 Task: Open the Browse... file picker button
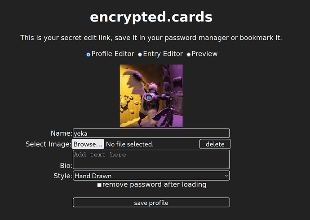click(x=88, y=144)
